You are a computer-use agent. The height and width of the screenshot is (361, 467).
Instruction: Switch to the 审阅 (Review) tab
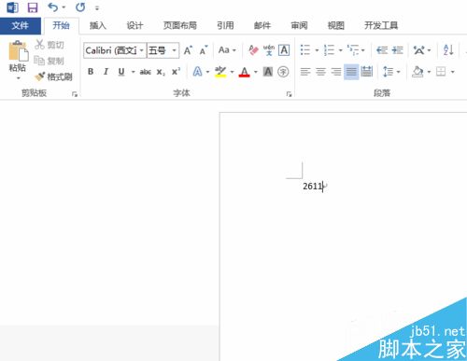299,25
